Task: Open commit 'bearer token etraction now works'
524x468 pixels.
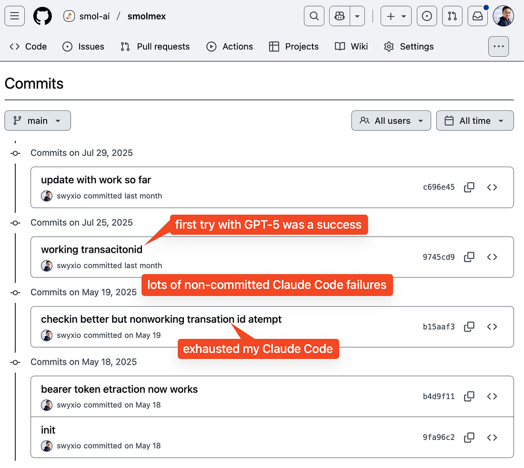Action: [119, 389]
